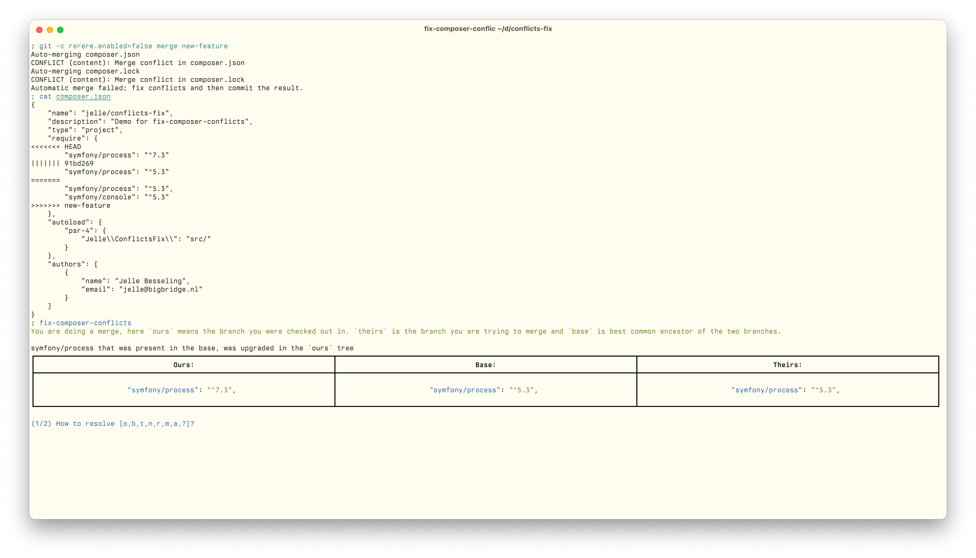The width and height of the screenshot is (976, 558).
Task: Select the Theirs: table header
Action: point(787,364)
